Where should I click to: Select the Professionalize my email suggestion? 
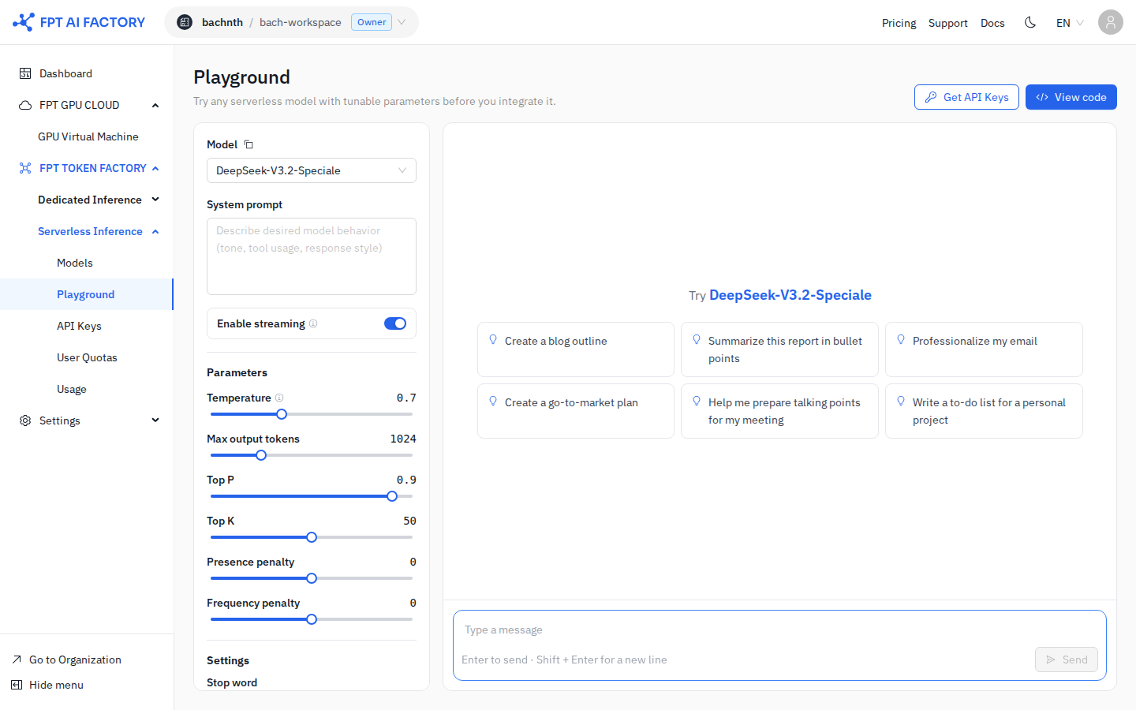point(984,349)
